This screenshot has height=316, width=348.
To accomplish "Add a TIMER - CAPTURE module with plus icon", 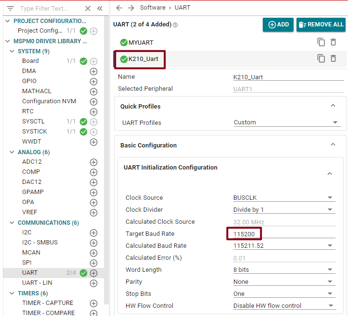I will pos(93,304).
